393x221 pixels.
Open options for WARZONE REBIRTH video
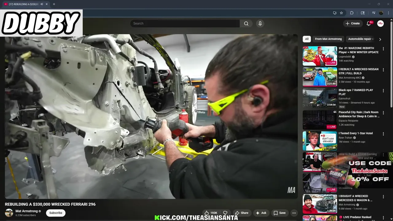coord(383,49)
